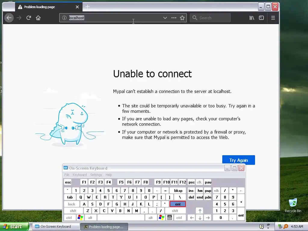This screenshot has width=308, height=231.
Task: Click the del key
Action: pos(191,197)
